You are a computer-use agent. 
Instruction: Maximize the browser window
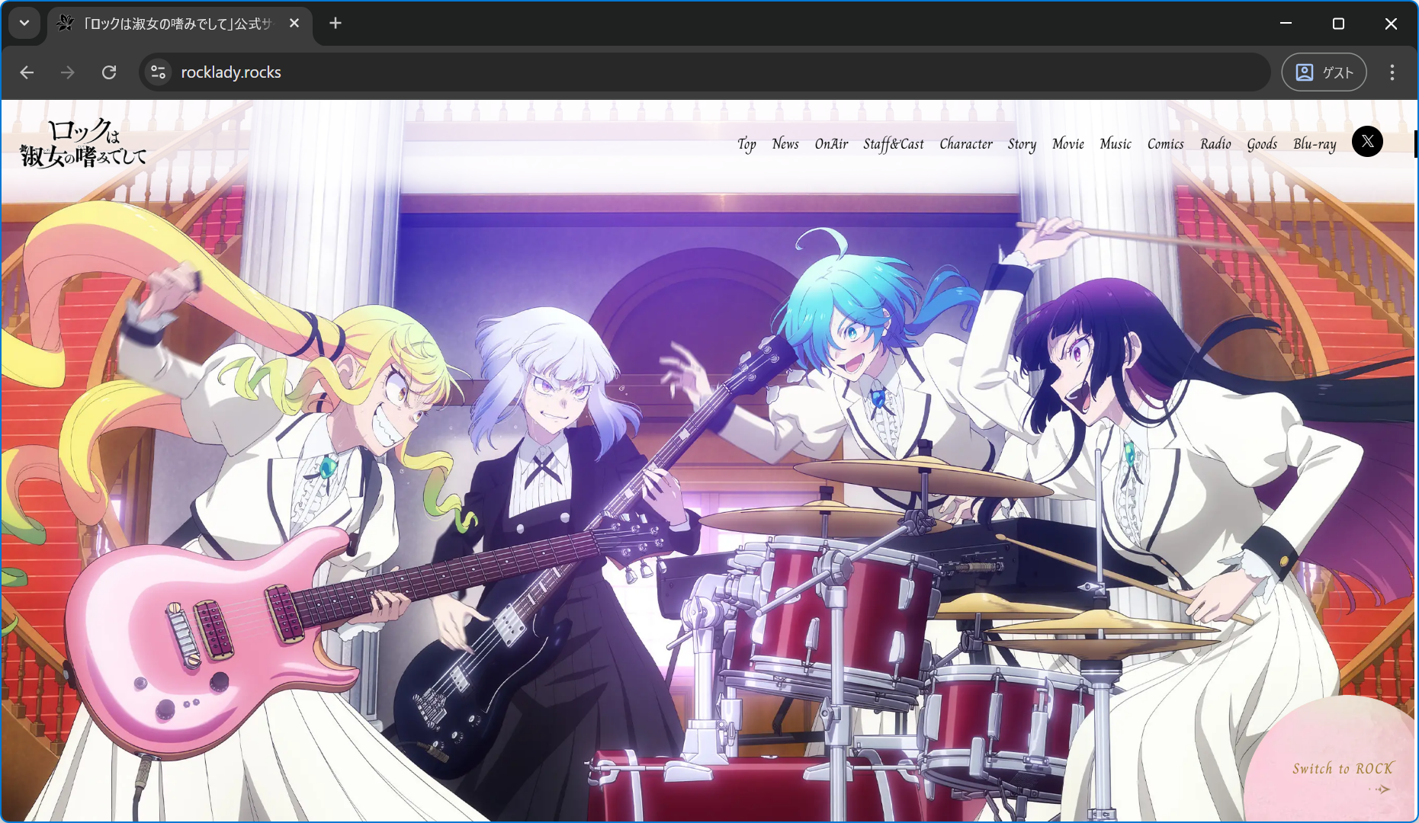pyautogui.click(x=1338, y=24)
